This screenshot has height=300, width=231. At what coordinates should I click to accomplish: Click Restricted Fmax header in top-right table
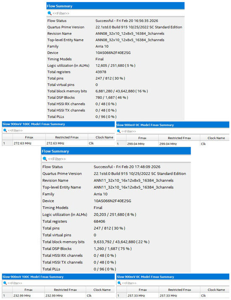point(179,138)
